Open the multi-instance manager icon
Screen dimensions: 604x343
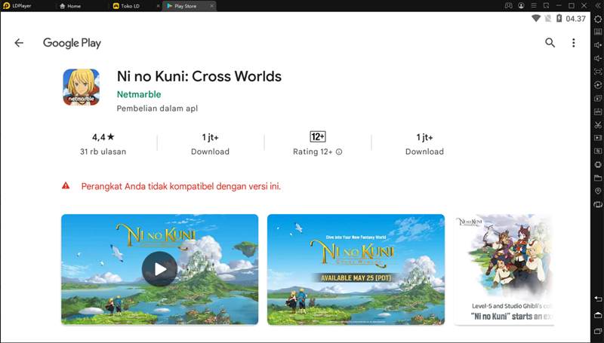pyautogui.click(x=598, y=98)
